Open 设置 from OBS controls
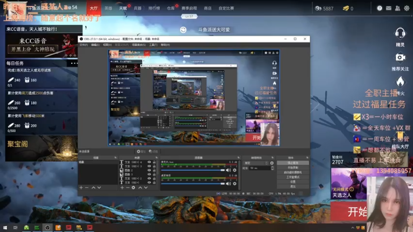413x232 pixels. click(x=293, y=182)
